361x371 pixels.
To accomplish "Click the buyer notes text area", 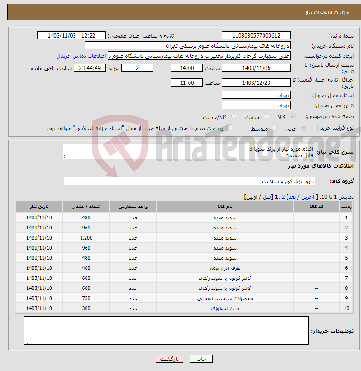I will (166, 331).
